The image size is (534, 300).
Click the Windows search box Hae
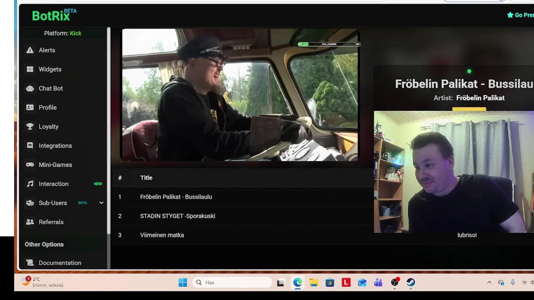(232, 282)
